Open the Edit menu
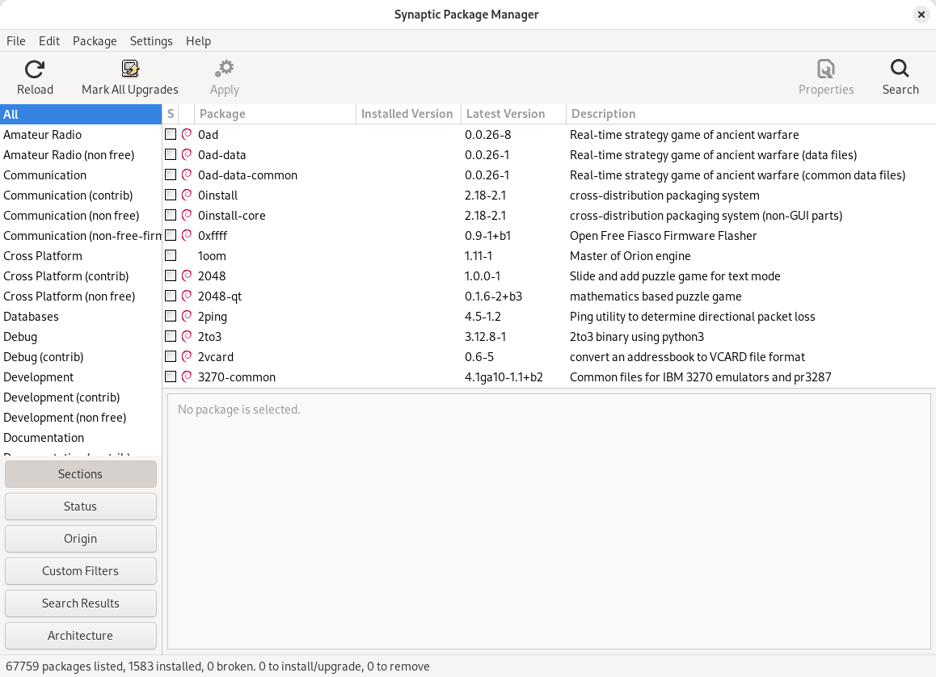This screenshot has height=677, width=936. click(x=49, y=40)
